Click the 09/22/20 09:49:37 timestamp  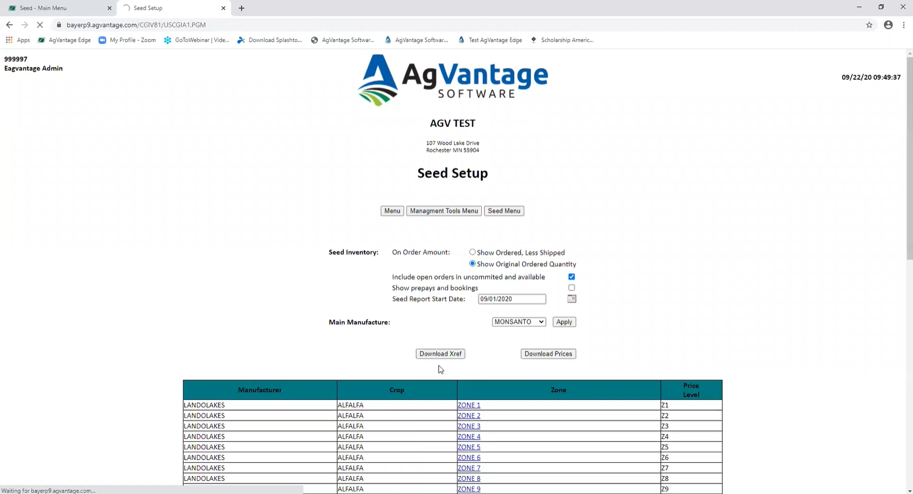point(871,77)
